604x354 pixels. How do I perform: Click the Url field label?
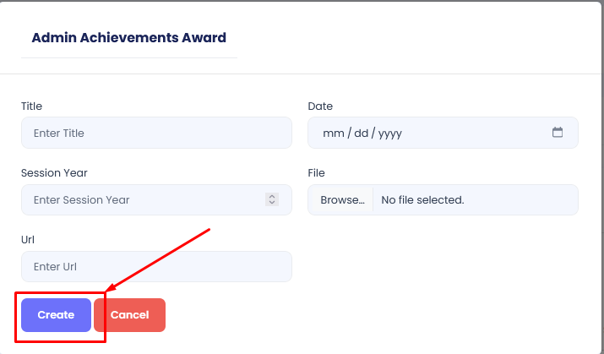[27, 240]
